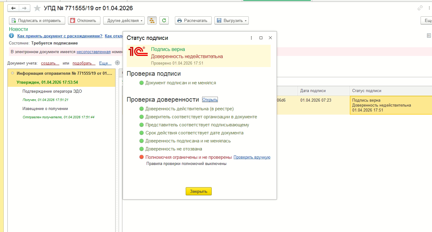Click Срок действия соответствует дате документа line
Viewport: 432px width, 232px height.
[194, 133]
